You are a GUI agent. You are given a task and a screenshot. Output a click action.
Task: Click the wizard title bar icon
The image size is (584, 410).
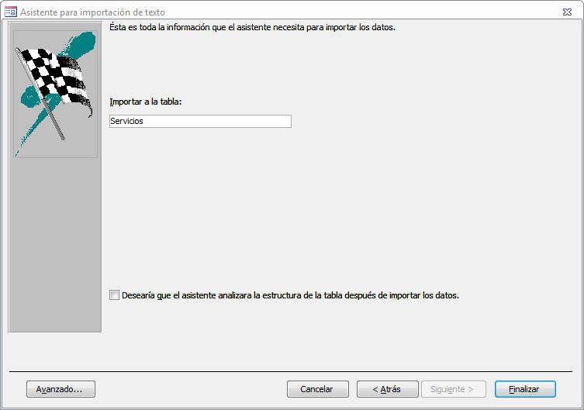tap(11, 12)
